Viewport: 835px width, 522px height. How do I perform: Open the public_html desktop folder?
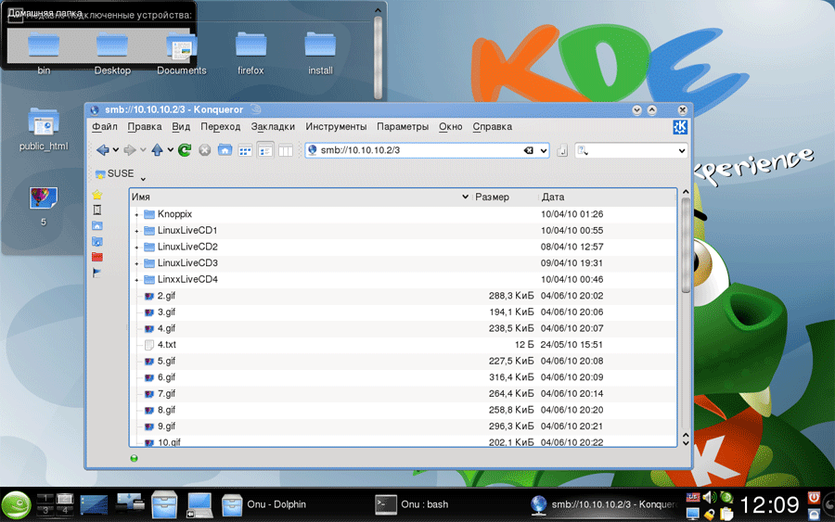(x=44, y=129)
